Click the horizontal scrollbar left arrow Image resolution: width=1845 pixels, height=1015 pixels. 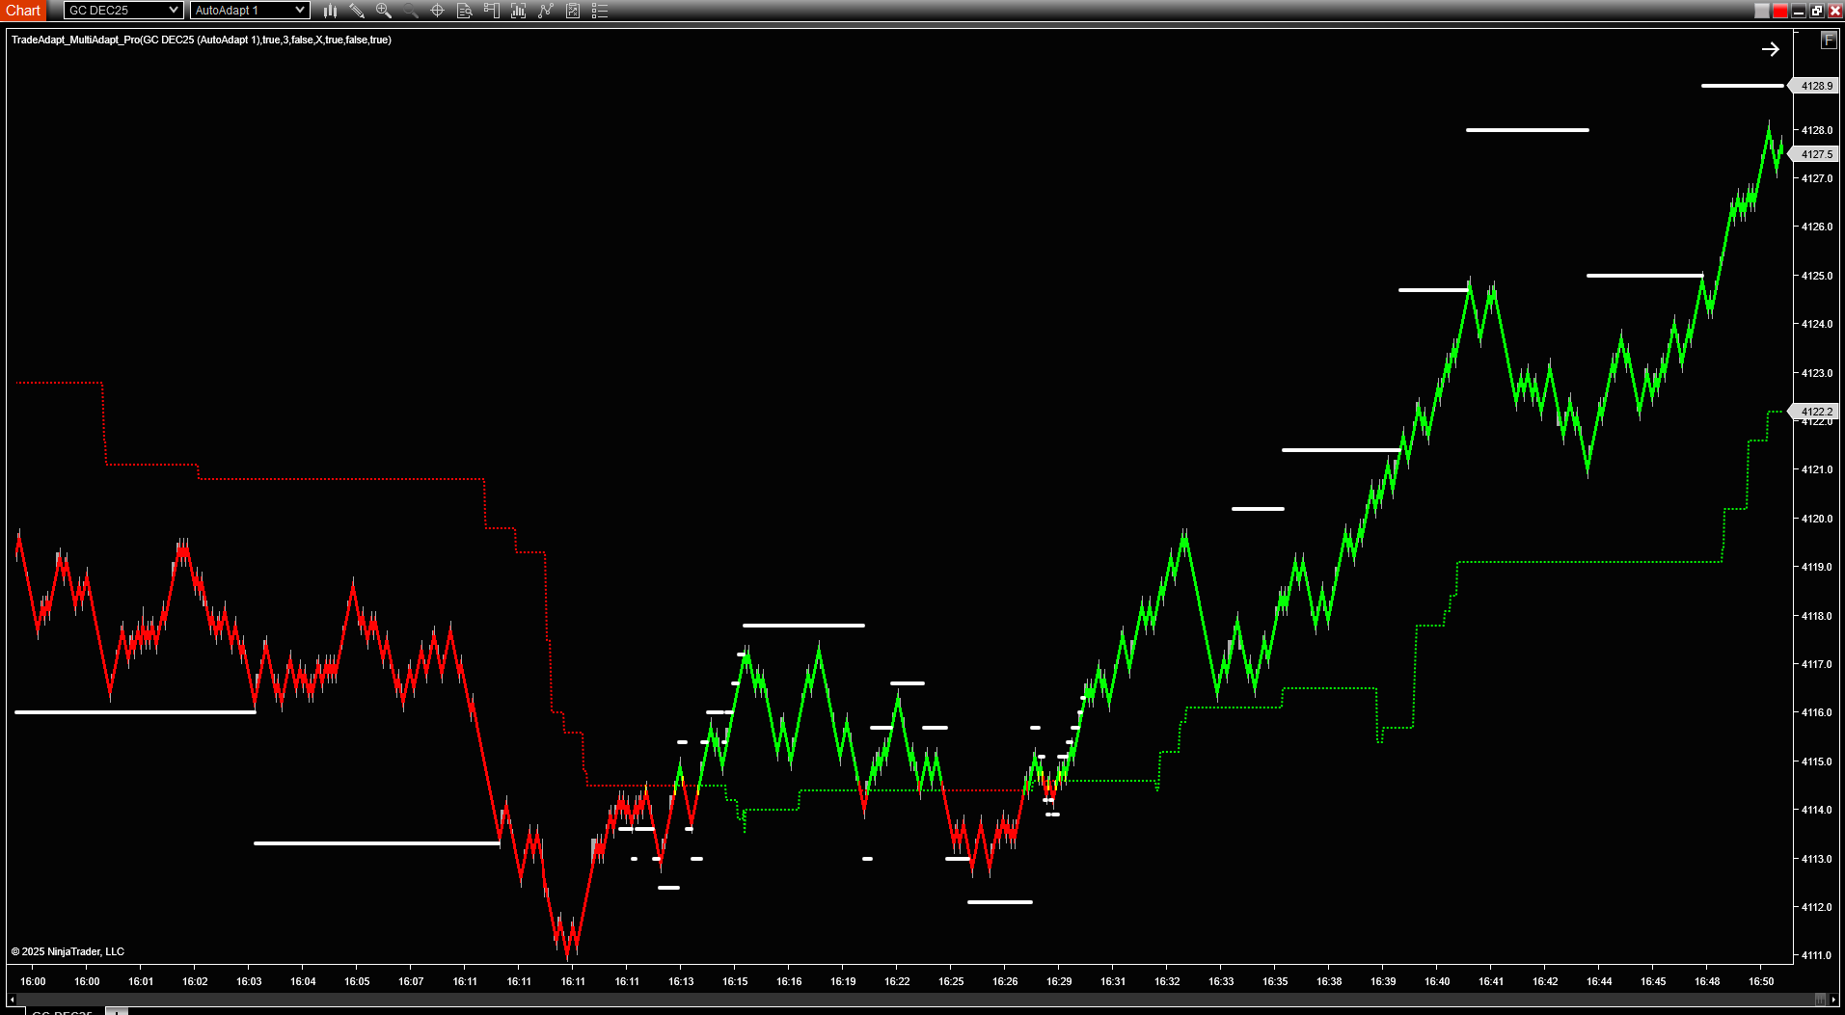(12, 1000)
